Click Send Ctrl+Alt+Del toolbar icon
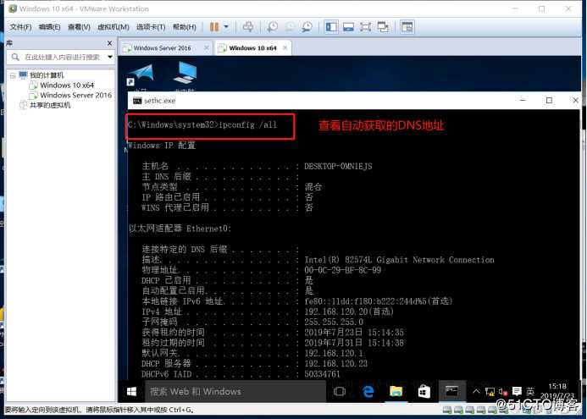Screen dimensions: 587x419 [x=247, y=27]
